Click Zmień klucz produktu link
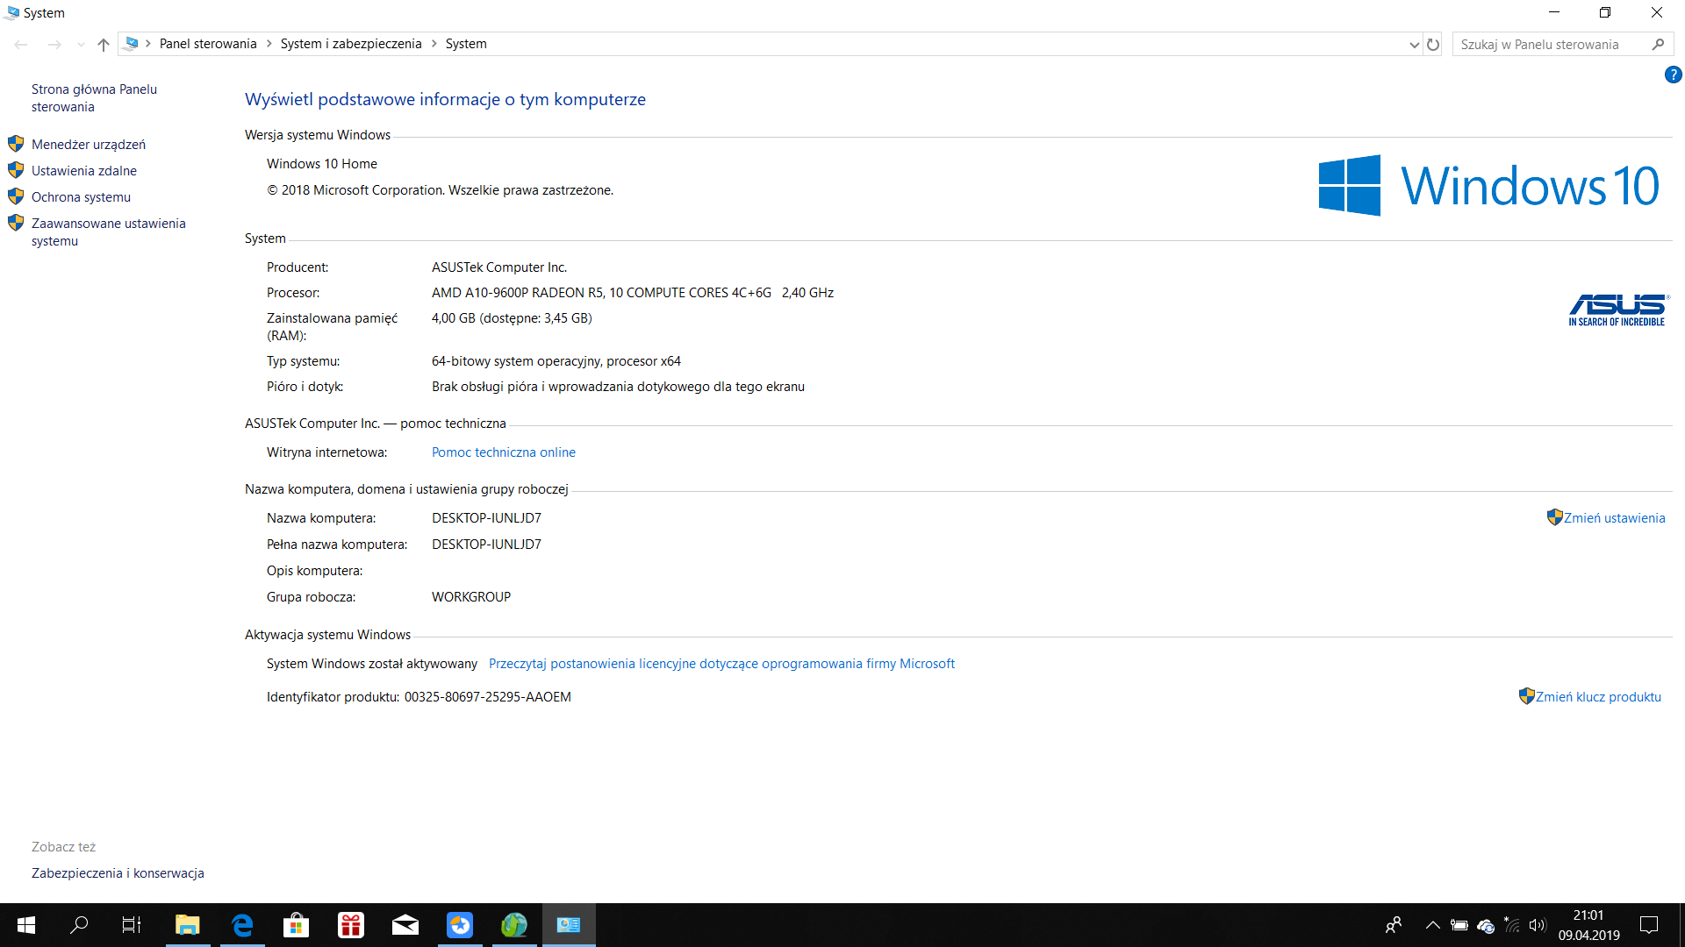Image resolution: width=1685 pixels, height=947 pixels. [x=1598, y=697]
